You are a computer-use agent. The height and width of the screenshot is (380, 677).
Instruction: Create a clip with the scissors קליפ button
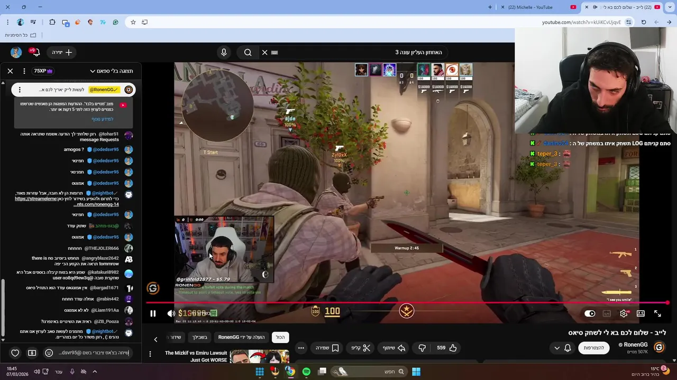click(x=361, y=348)
